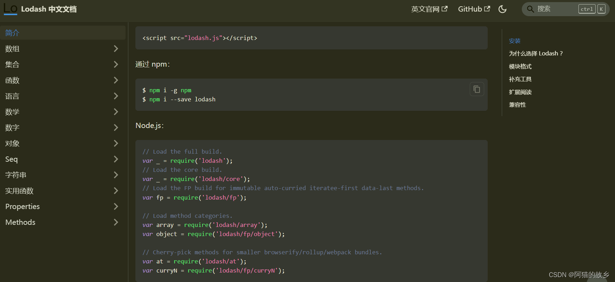Image resolution: width=615 pixels, height=282 pixels.
Task: Open 语言 sidebar item
Action: point(12,96)
